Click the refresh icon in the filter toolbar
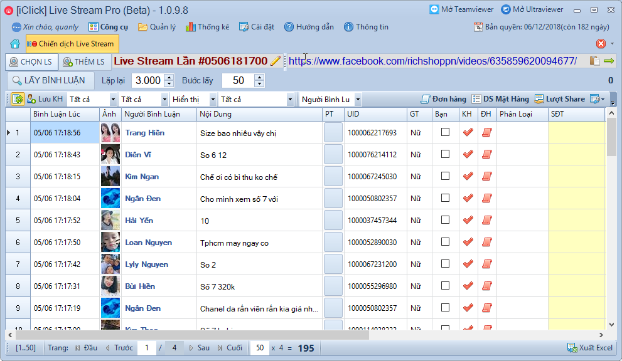This screenshot has height=361, width=622. (x=18, y=99)
